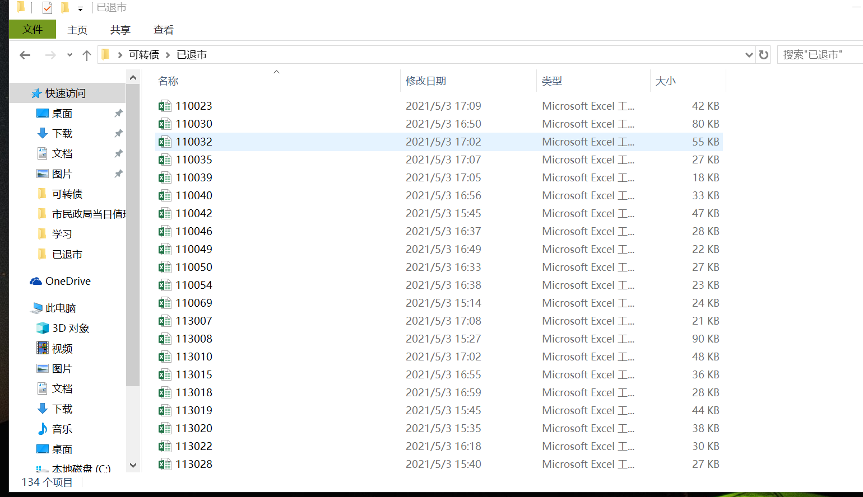Image resolution: width=863 pixels, height=497 pixels.
Task: Open the 已退市 folder in the sidebar
Action: (67, 255)
